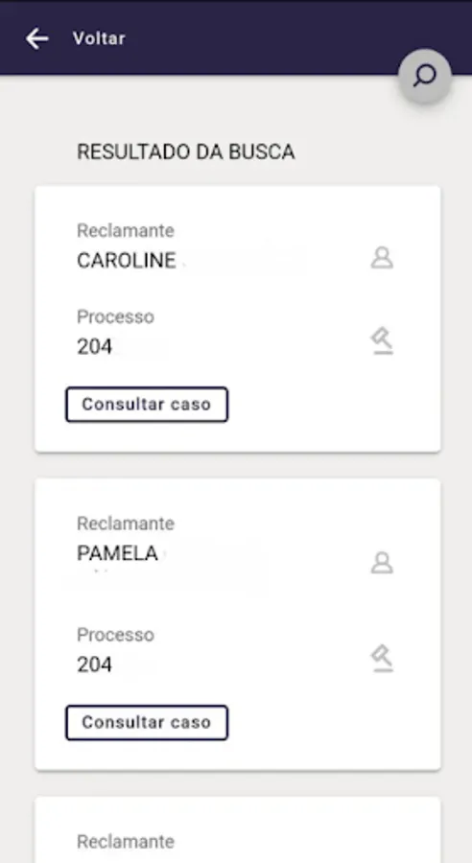The image size is (472, 863).
Task: Click the Reclamante label above CAROLINE
Action: pos(126,230)
